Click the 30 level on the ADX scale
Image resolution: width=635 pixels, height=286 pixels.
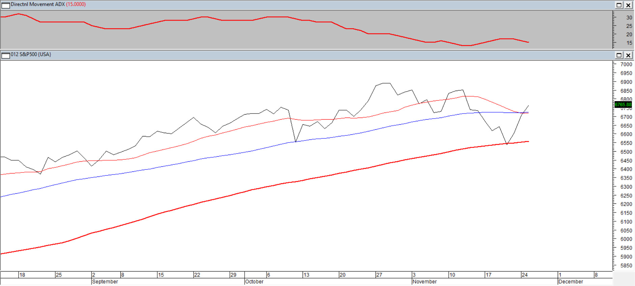point(629,18)
